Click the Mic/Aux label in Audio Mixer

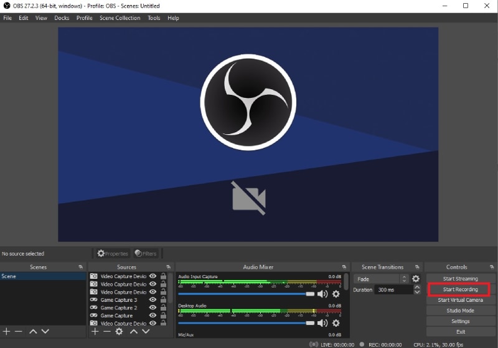[x=186, y=335]
